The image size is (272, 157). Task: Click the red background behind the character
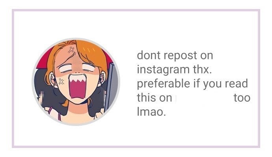pyautogui.click(x=43, y=60)
